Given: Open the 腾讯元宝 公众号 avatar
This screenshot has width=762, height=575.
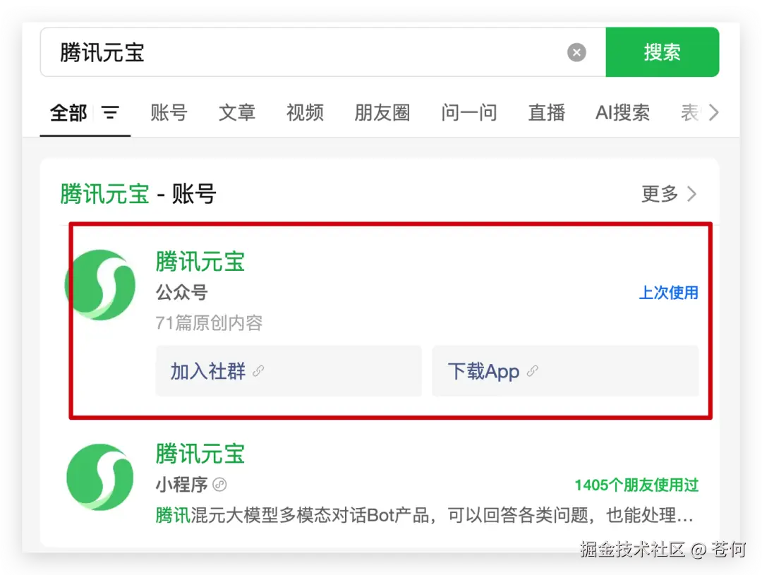Looking at the screenshot, I should click(100, 285).
